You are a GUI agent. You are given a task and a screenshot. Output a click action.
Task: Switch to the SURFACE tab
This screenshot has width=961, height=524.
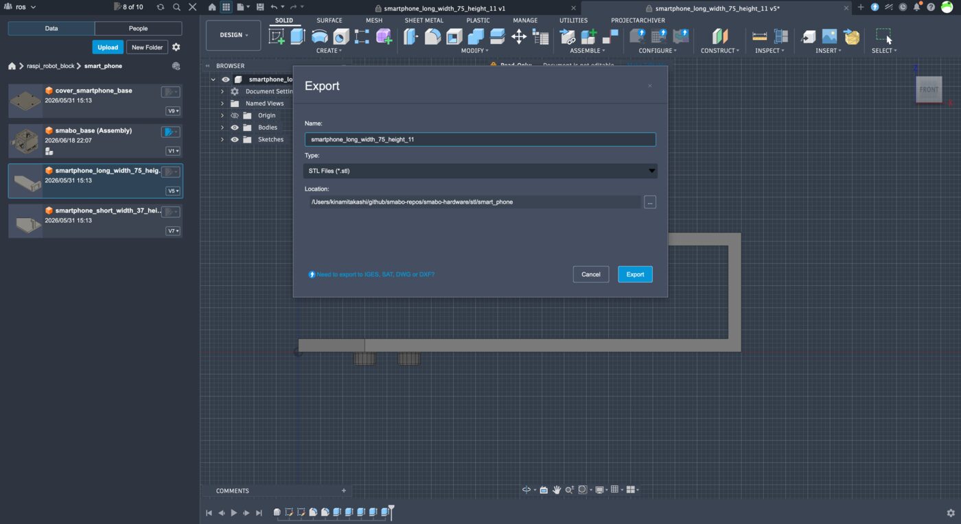[x=329, y=21]
